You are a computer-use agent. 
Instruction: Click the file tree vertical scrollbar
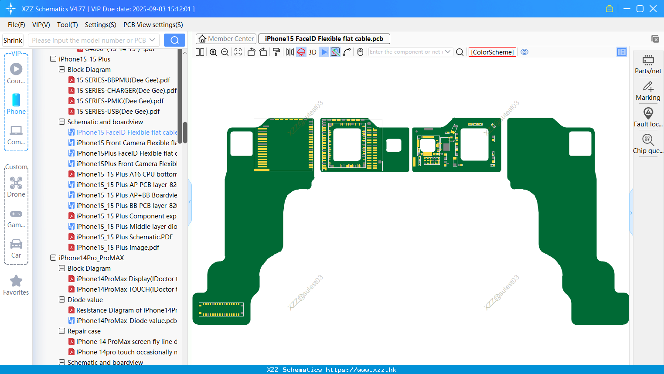click(x=185, y=132)
